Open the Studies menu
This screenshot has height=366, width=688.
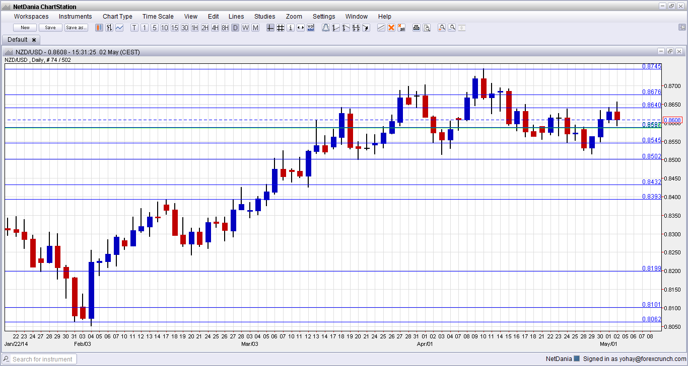point(264,17)
